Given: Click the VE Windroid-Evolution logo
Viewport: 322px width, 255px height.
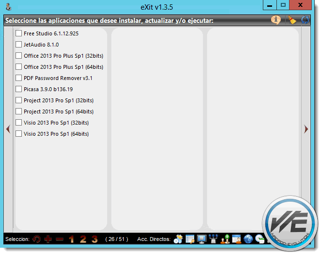Looking at the screenshot, I should (290, 223).
